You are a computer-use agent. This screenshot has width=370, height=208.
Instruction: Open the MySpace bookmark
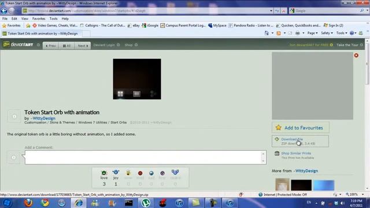click(x=217, y=25)
